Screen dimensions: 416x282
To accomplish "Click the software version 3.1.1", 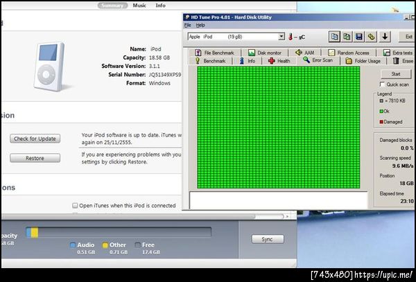I will pos(154,66).
